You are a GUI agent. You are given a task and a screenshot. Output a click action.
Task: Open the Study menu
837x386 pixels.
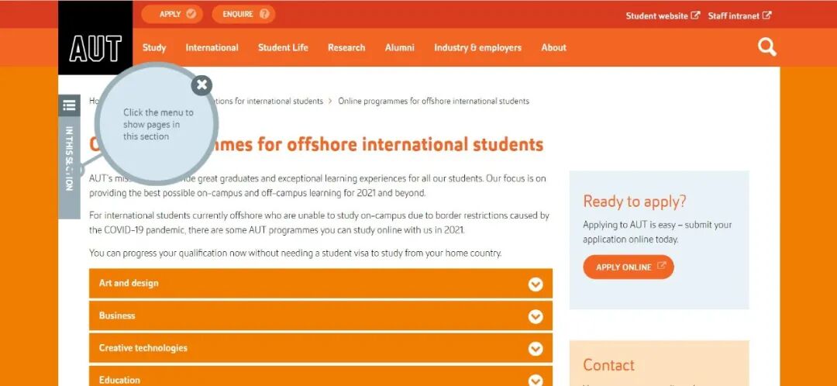coord(154,47)
